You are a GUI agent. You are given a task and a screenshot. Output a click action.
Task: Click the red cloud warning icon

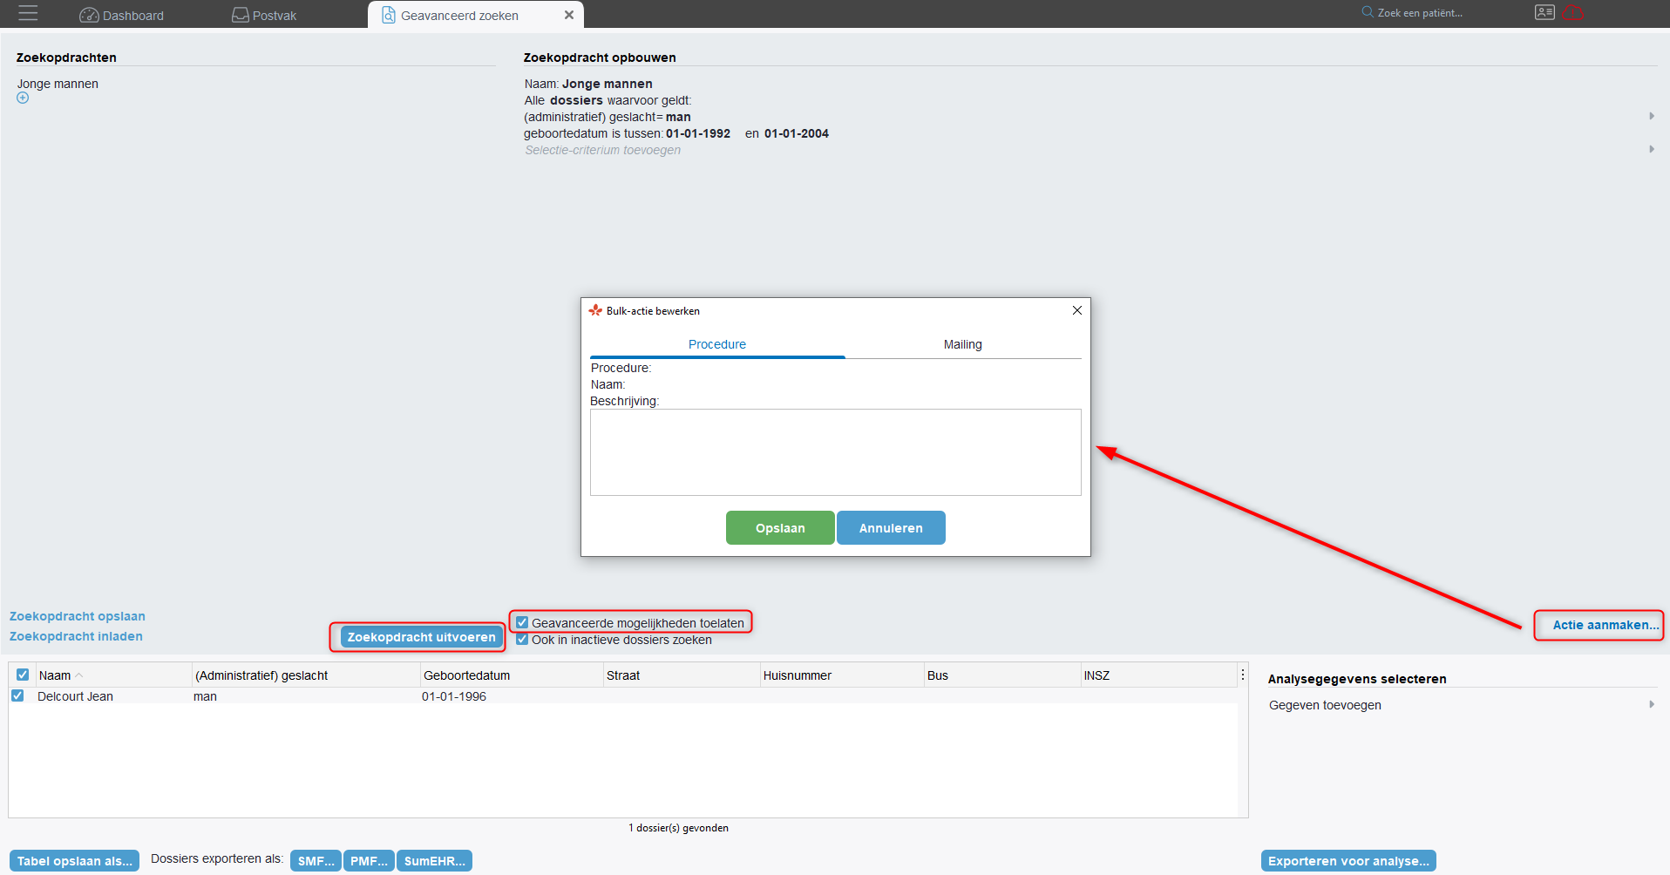1573,13
